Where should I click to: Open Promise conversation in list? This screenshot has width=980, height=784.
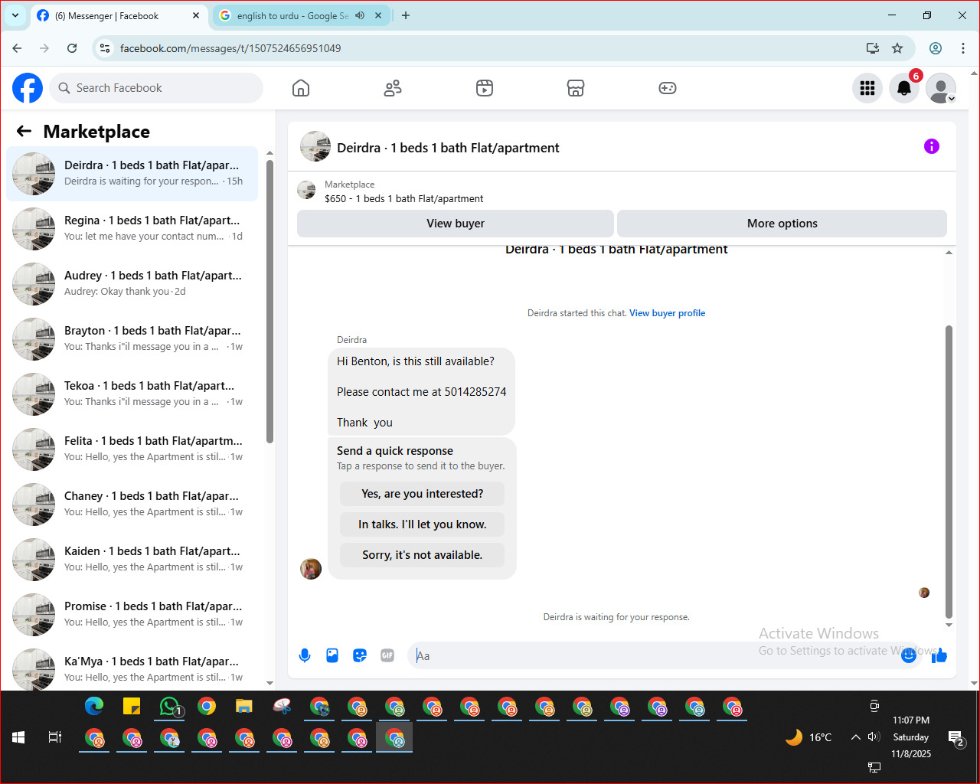[132, 615]
